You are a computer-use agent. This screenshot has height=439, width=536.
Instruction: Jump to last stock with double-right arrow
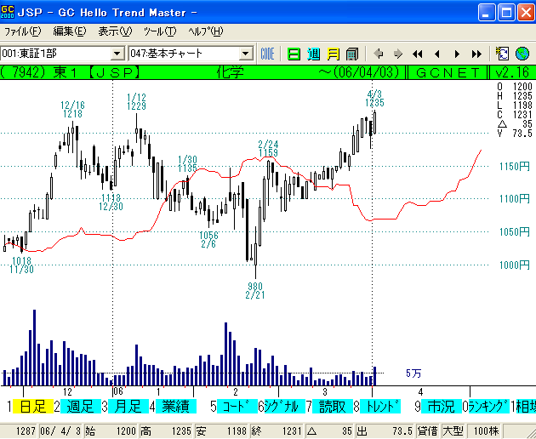click(476, 53)
